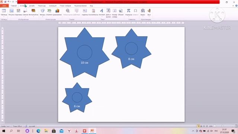238x134 pixels.
Task: Switch to Reading view
Action: click(x=204, y=126)
